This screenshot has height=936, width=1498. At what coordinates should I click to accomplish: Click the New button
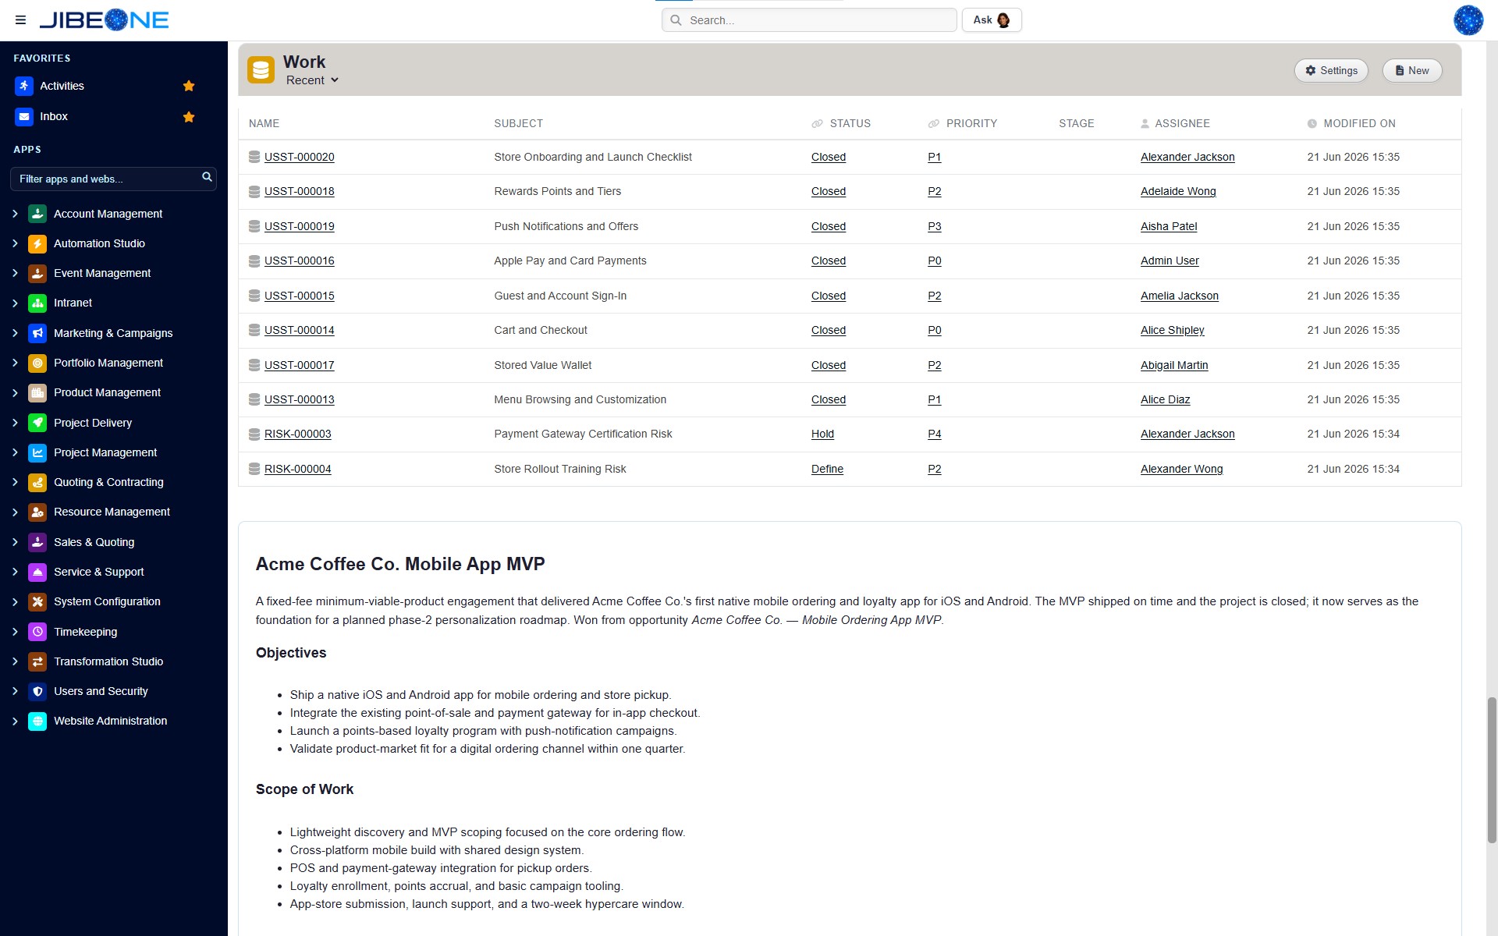(1411, 71)
